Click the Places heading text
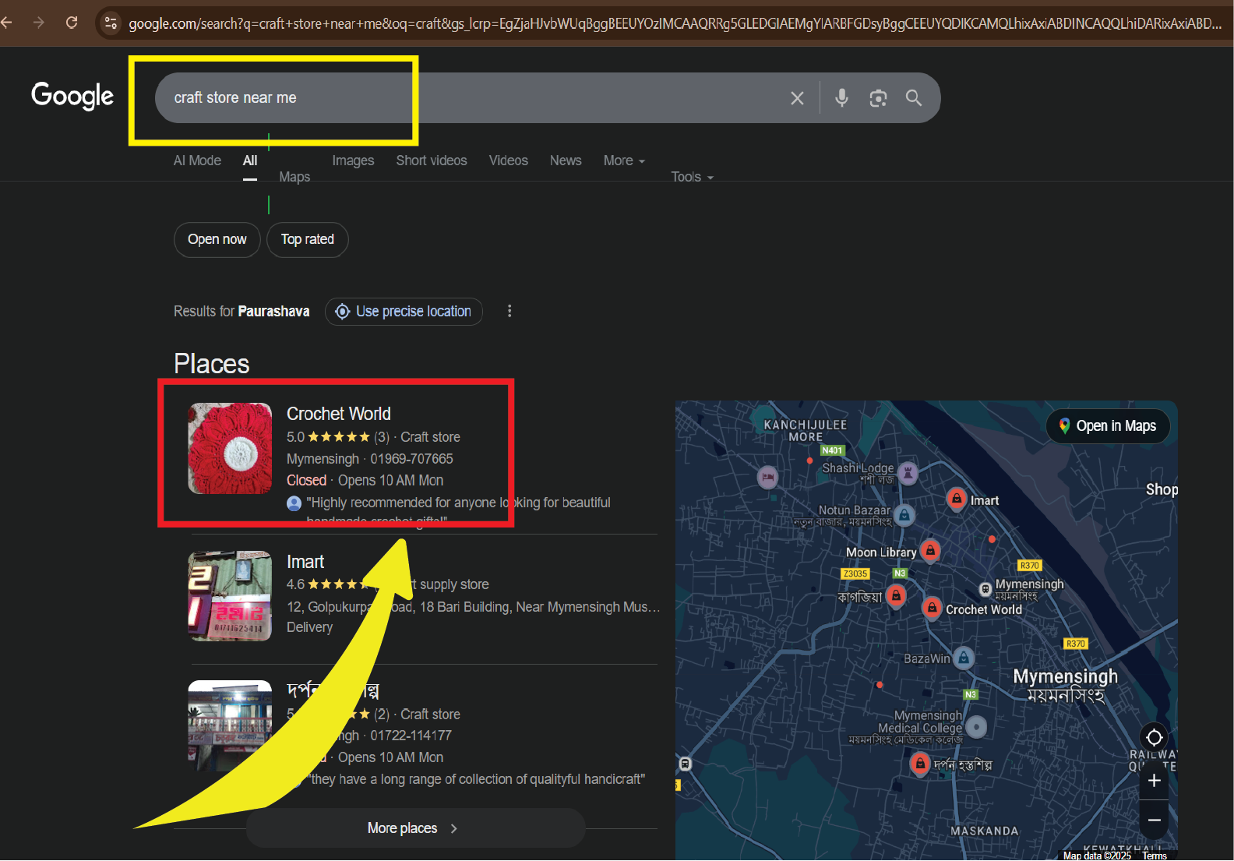Image resolution: width=1234 pixels, height=861 pixels. tap(212, 364)
